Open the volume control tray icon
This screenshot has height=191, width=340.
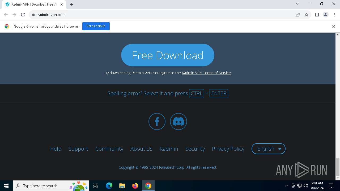coord(306,186)
